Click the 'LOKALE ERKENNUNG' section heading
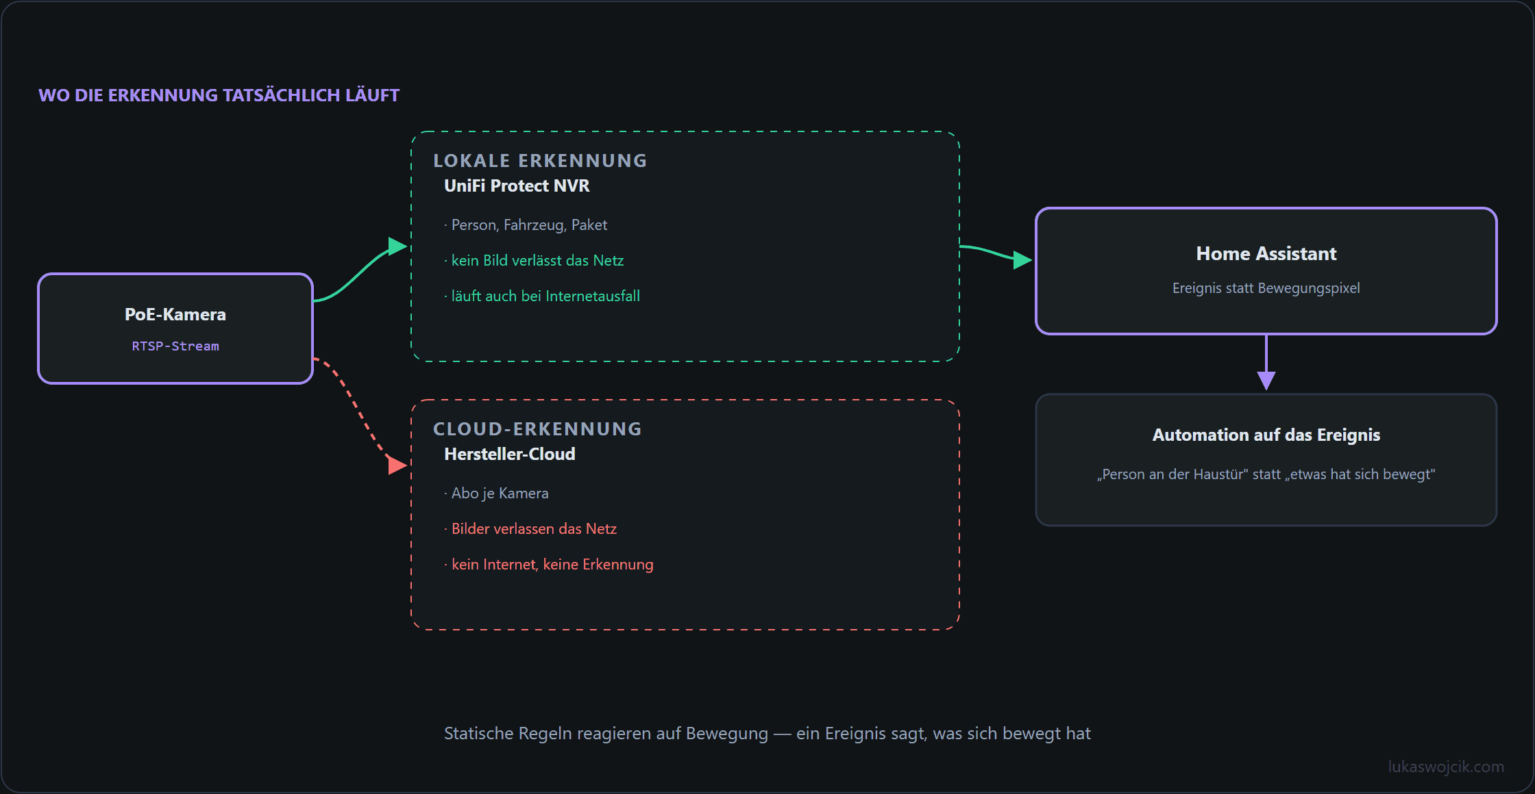 click(540, 161)
